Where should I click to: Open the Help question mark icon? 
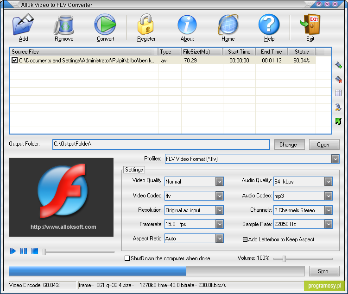coord(269,24)
